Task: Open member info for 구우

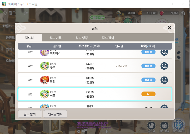Action: 164,66
